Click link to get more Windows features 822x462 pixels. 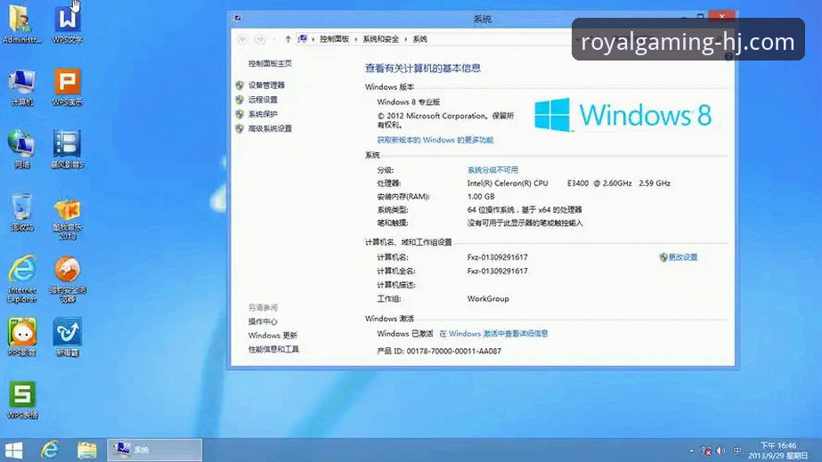point(435,140)
